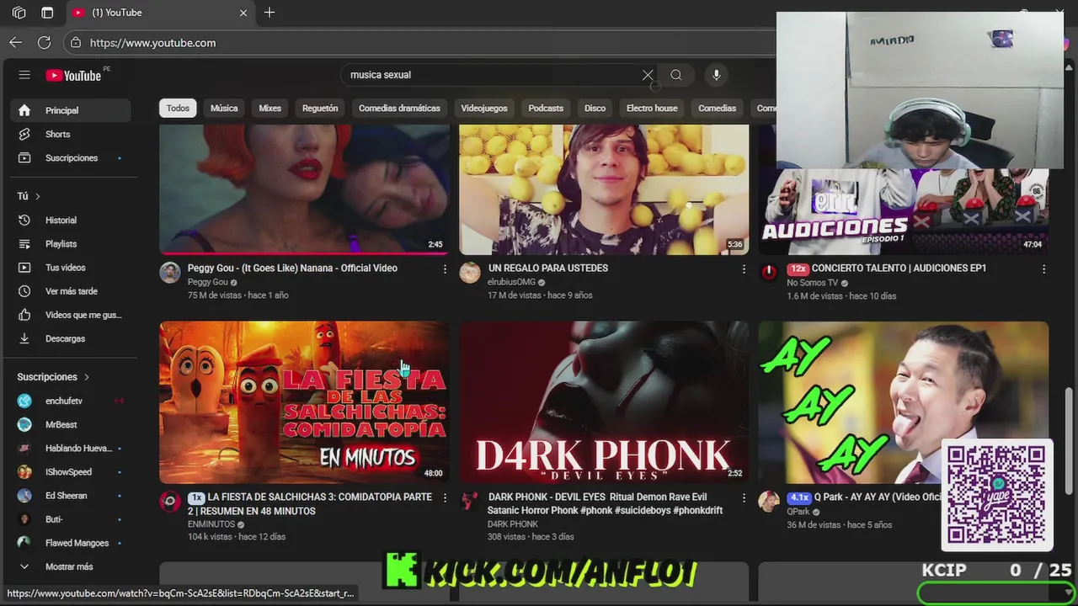Open Hablando Huevadas channel subscription
The width and height of the screenshot is (1078, 606).
coord(70,448)
